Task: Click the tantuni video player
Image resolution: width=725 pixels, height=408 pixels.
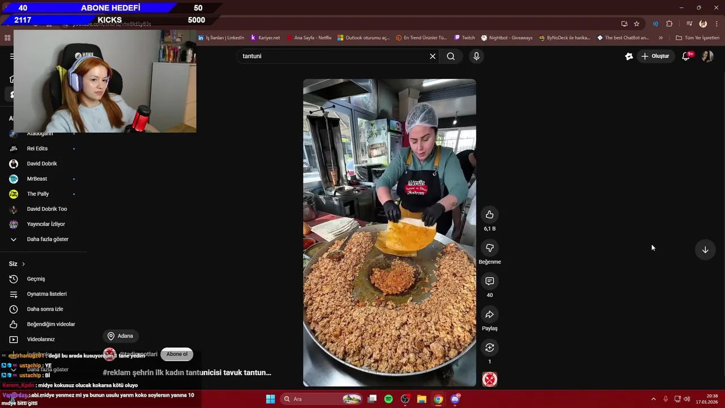Action: [x=390, y=233]
